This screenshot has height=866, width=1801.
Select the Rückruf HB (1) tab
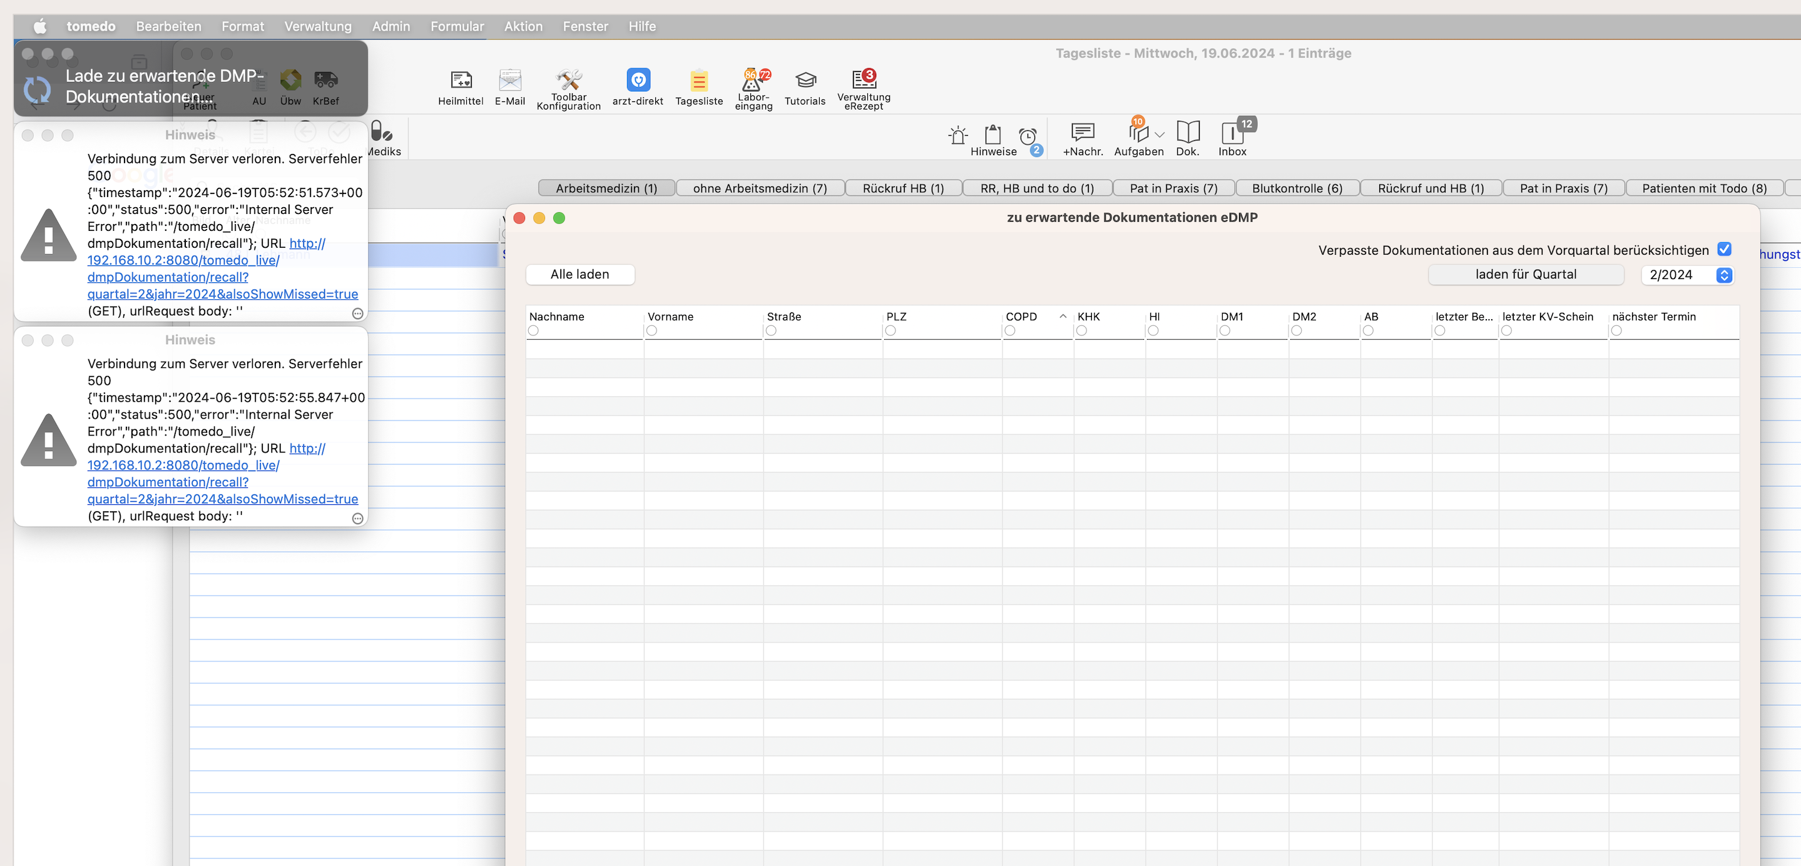903,188
